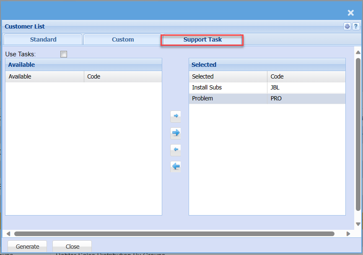Open help for Customer List

click(x=356, y=26)
